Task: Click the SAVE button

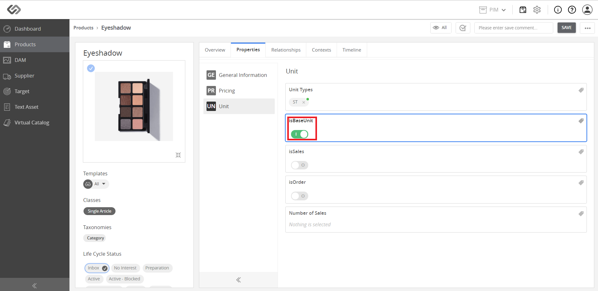Action: click(566, 28)
